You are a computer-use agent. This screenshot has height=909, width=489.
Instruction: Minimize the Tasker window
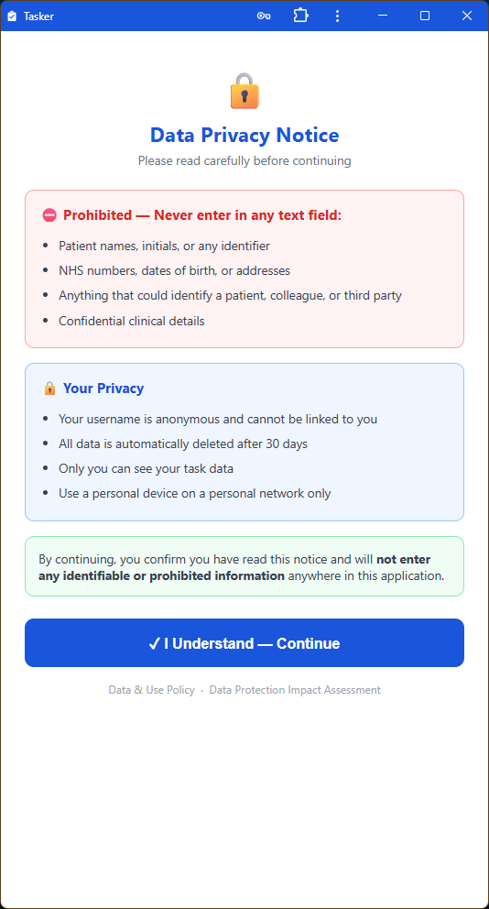tap(383, 16)
